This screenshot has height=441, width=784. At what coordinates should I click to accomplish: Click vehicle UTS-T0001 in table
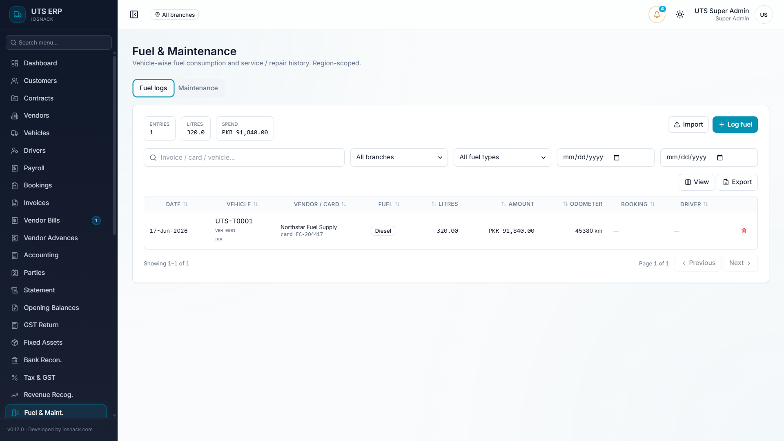[234, 221]
